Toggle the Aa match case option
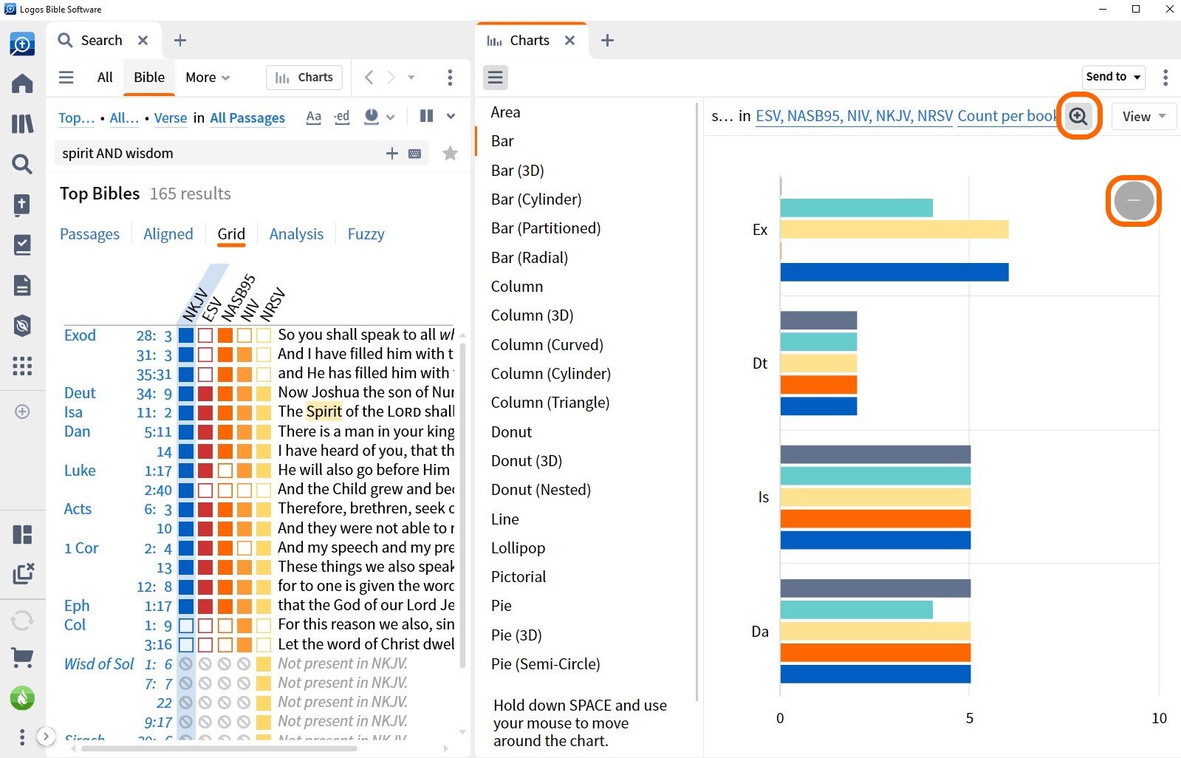 (314, 117)
